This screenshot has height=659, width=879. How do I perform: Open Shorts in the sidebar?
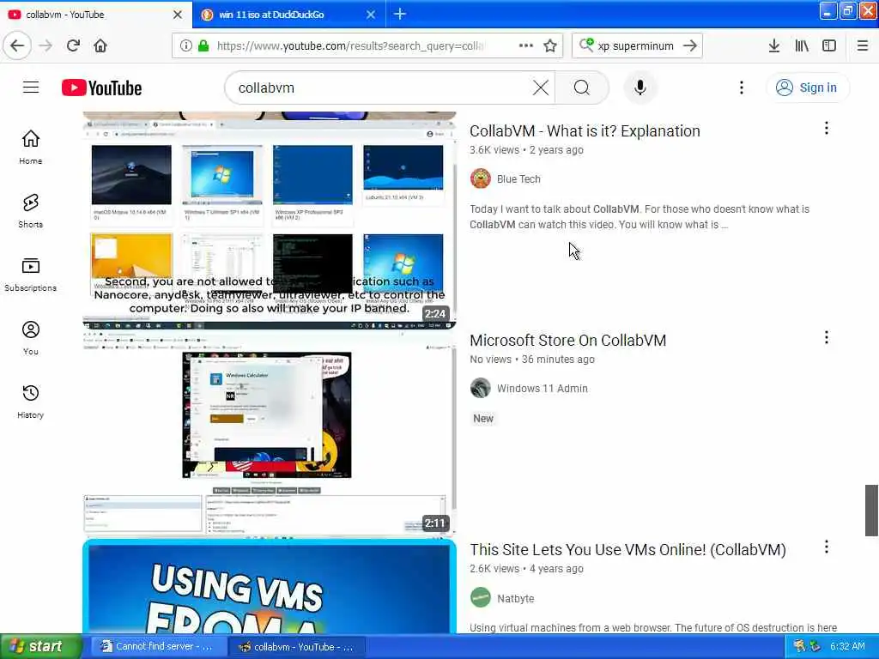31,211
